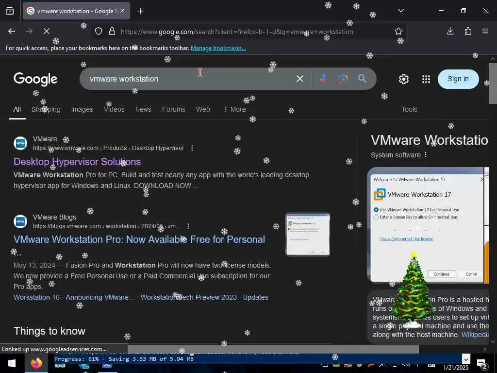Click the vertical page scrollbar thumb
This screenshot has width=497, height=373.
pos(493,83)
